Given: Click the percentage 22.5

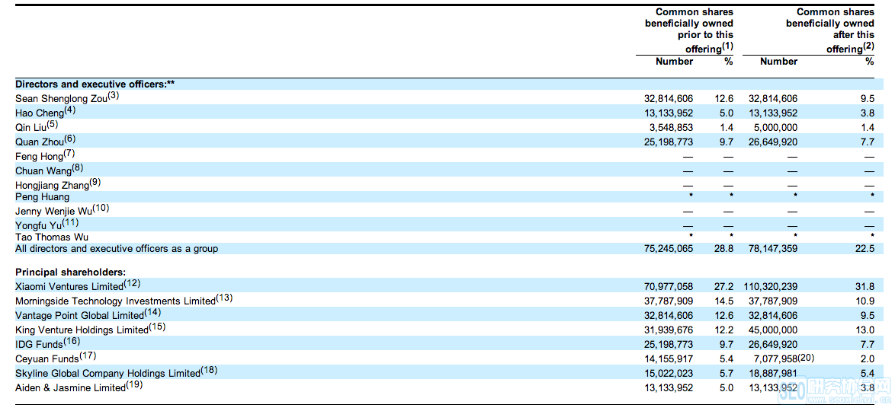Looking at the screenshot, I should tap(865, 249).
